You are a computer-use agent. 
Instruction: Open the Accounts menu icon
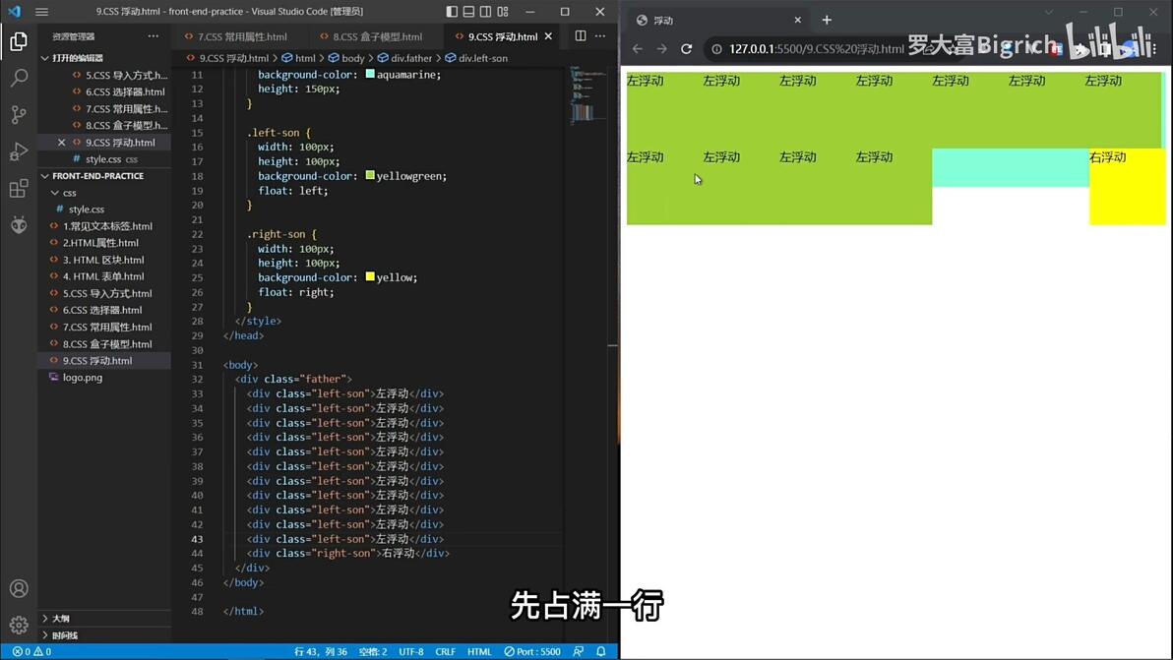coord(19,589)
